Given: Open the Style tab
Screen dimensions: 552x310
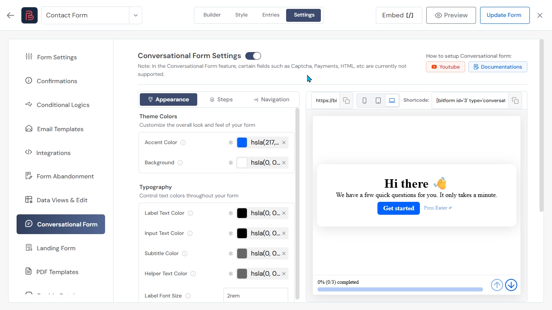Looking at the screenshot, I should (241, 15).
